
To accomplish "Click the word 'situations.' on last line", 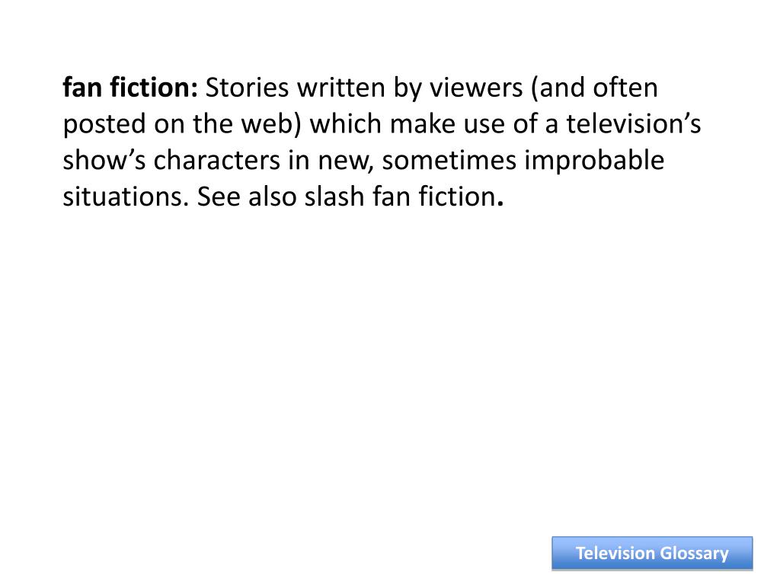I will click(x=126, y=197).
